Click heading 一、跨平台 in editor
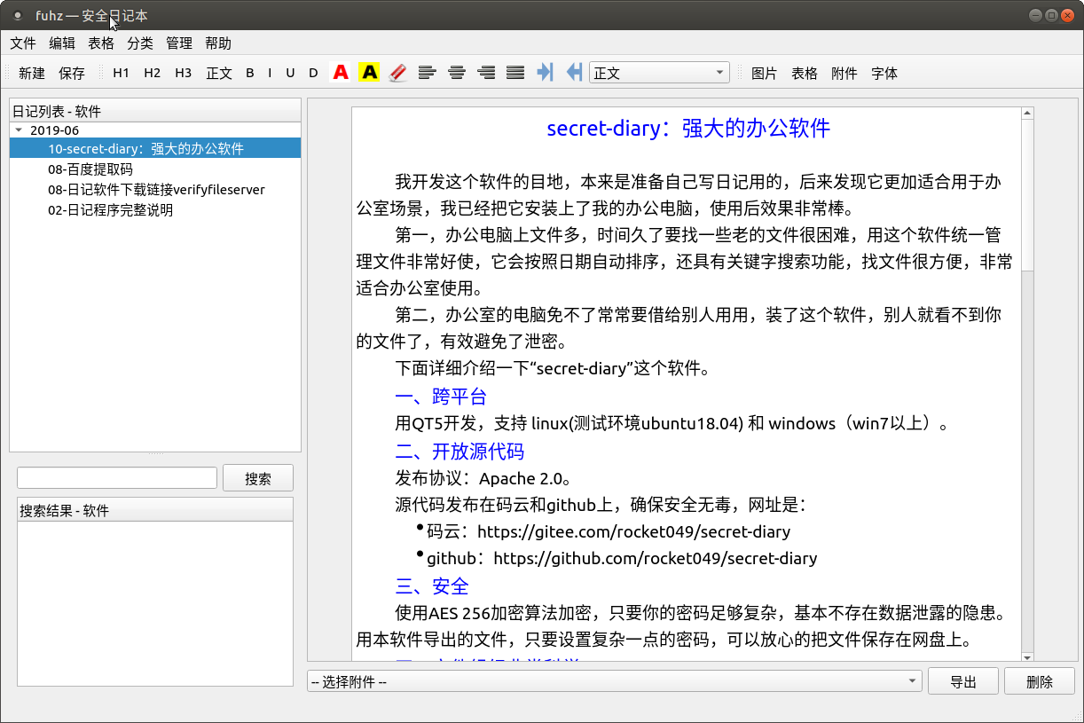This screenshot has width=1084, height=723. click(x=441, y=396)
